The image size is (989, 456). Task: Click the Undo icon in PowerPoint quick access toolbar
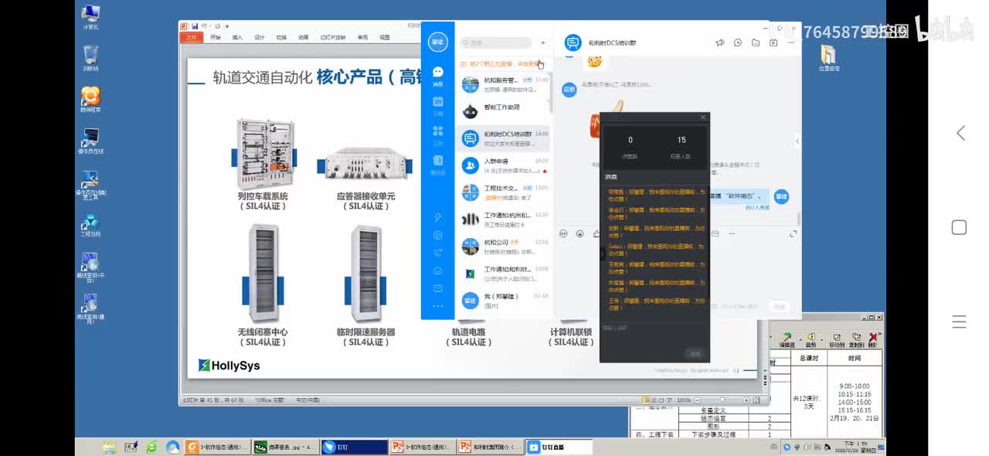point(206,26)
